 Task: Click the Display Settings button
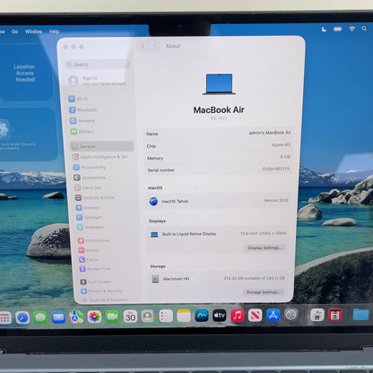(x=265, y=247)
